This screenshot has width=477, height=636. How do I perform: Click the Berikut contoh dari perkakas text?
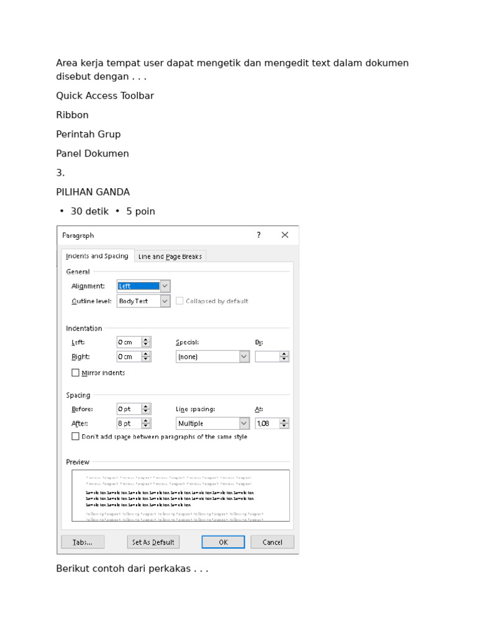click(132, 568)
